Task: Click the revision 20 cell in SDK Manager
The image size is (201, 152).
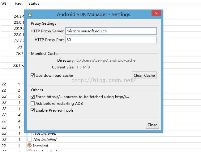Action: coord(19,47)
